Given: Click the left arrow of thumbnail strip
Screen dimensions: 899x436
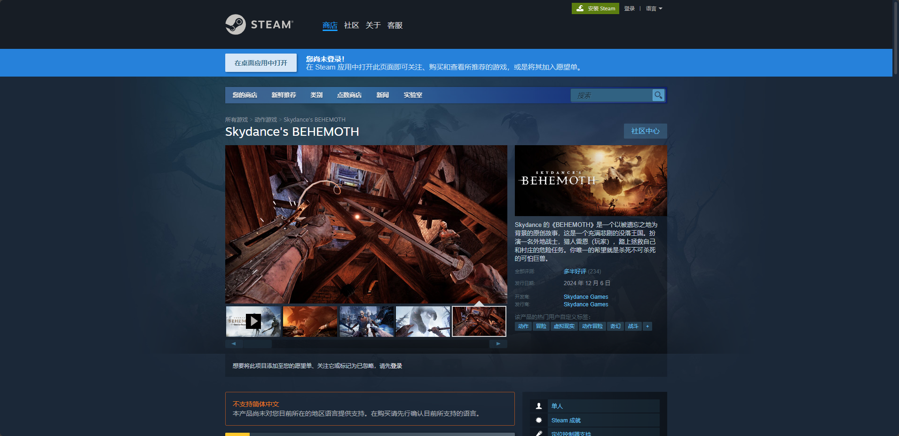Looking at the screenshot, I should (234, 343).
